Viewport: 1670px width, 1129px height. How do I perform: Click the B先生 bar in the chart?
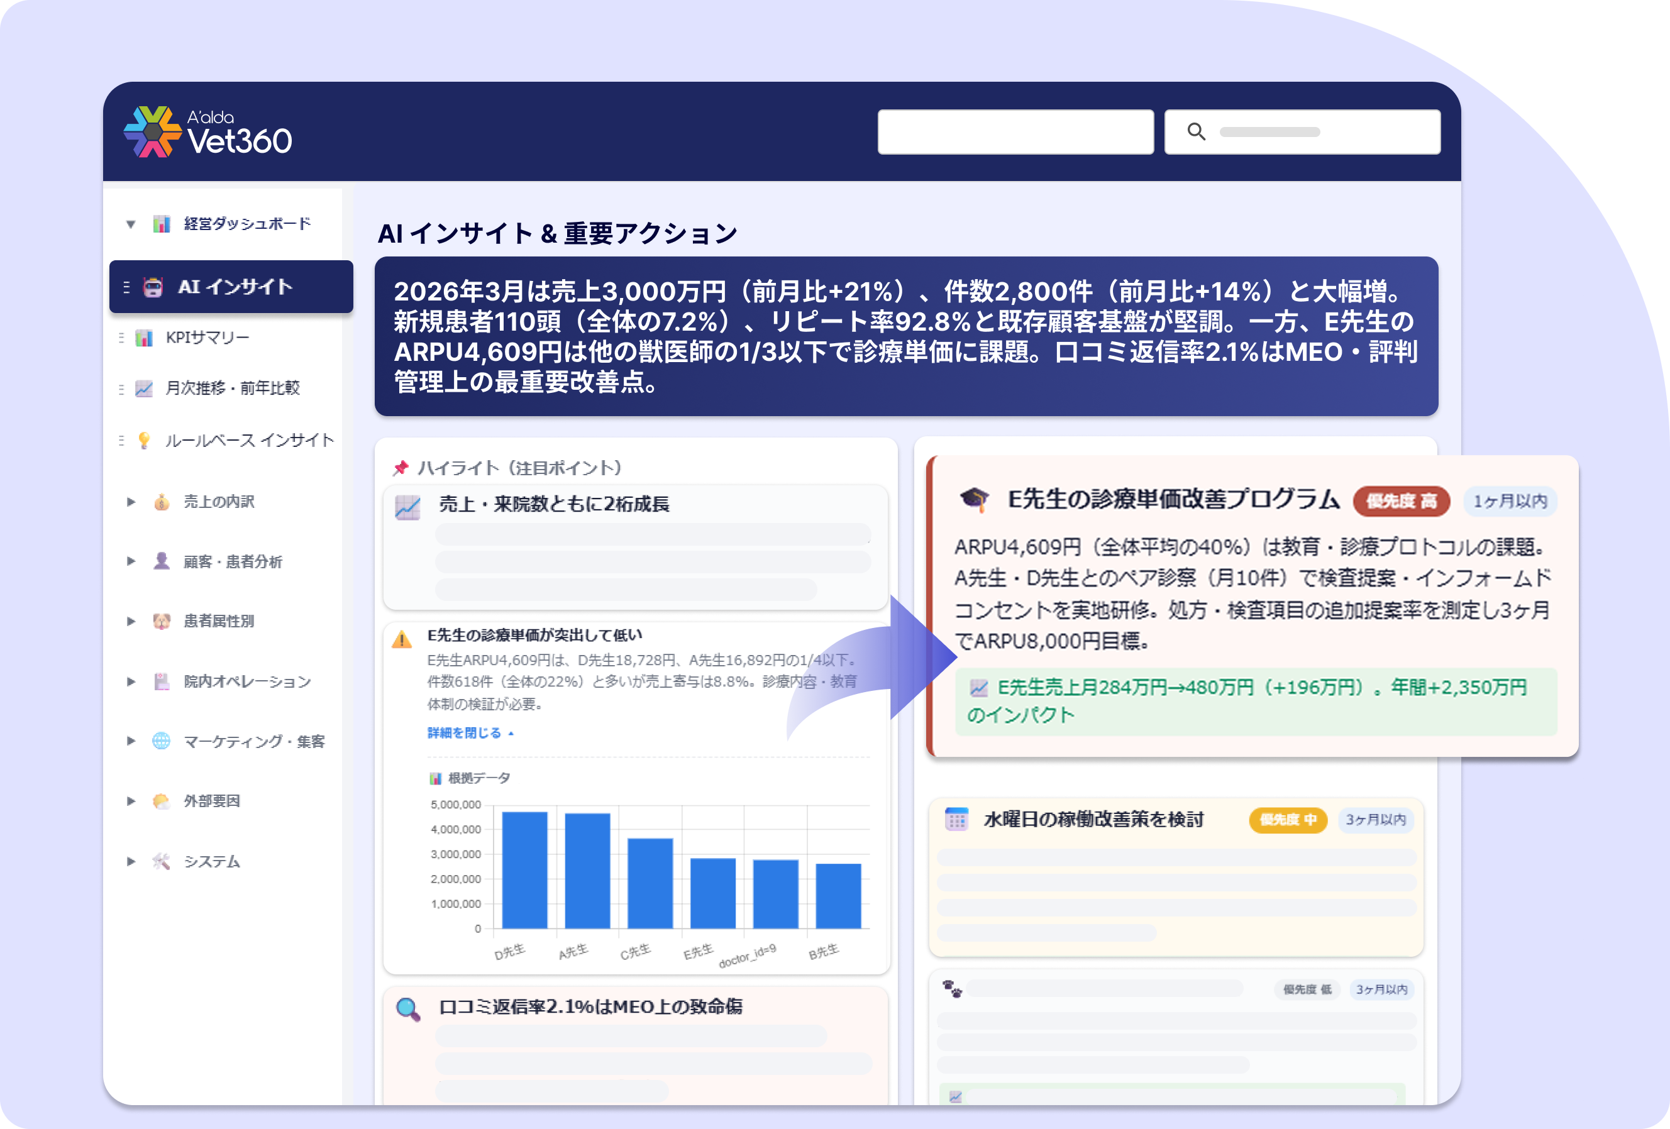click(x=839, y=896)
